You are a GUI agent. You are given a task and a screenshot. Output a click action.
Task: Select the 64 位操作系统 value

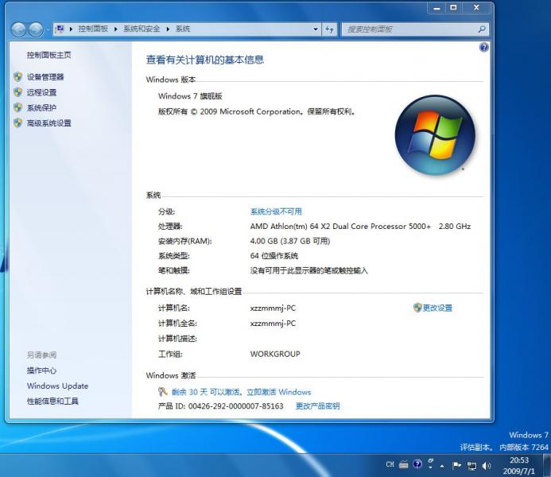point(274,256)
